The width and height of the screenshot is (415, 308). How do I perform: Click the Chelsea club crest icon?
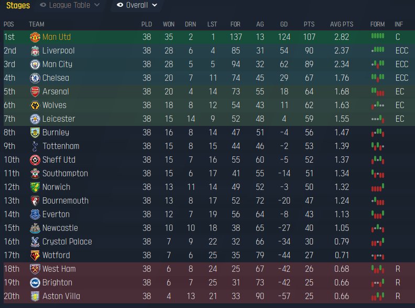coord(35,78)
